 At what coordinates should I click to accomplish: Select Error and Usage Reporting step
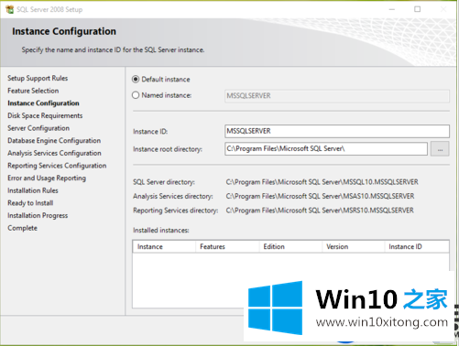tap(47, 178)
